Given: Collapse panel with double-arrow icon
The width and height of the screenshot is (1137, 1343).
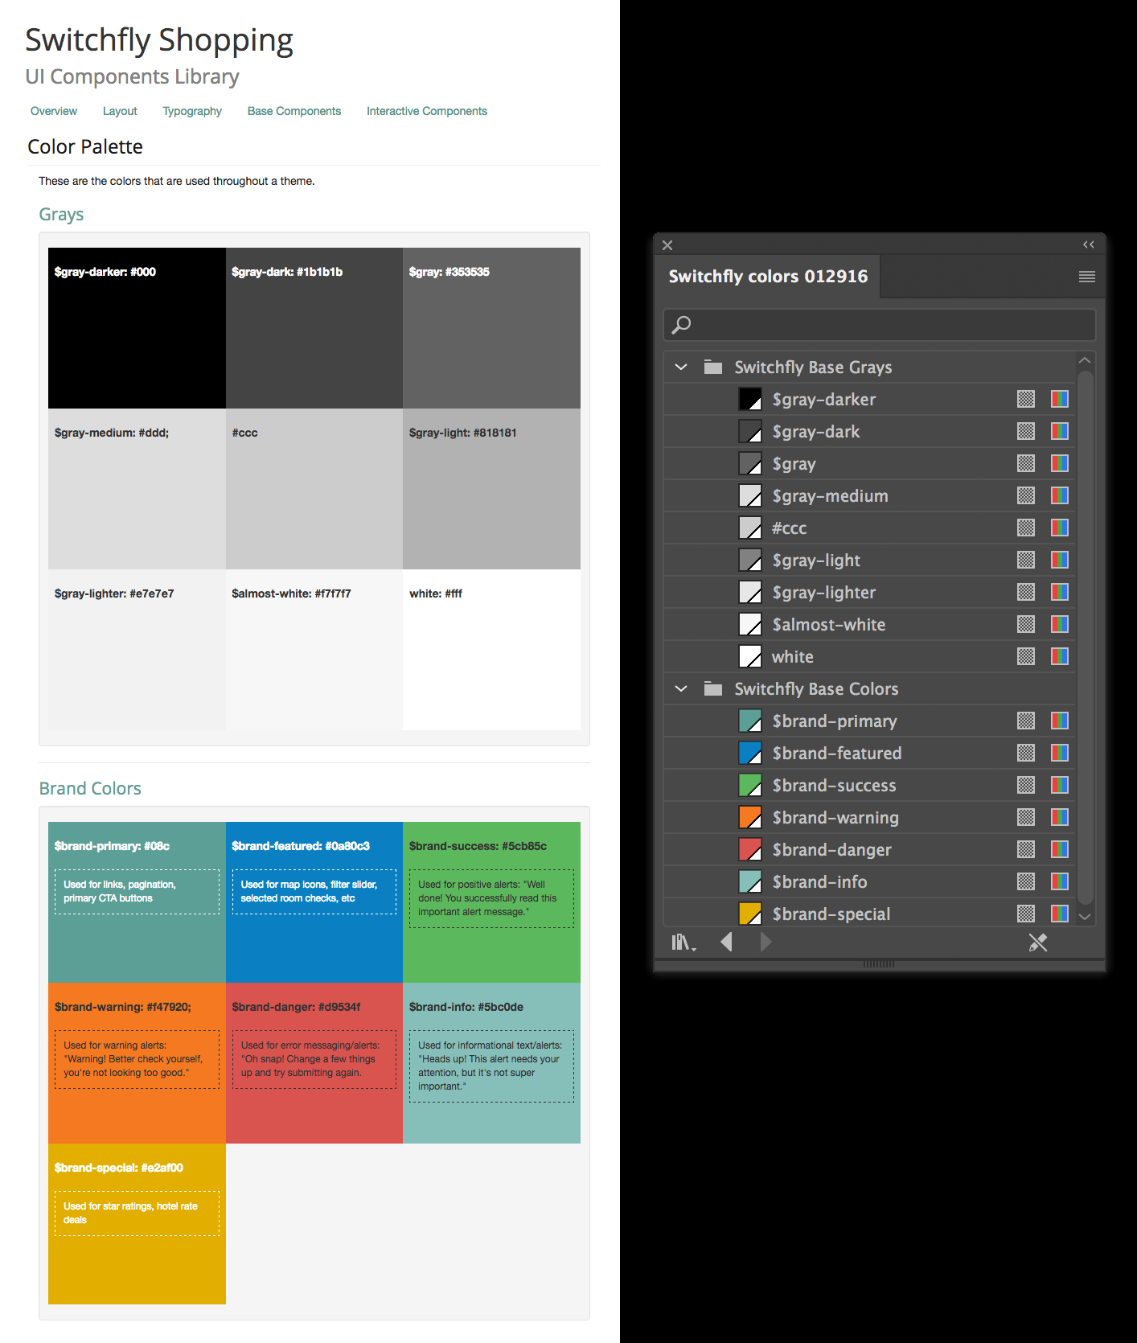Looking at the screenshot, I should point(1089,244).
